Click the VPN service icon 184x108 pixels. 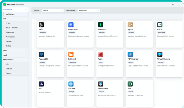pos(130,84)
